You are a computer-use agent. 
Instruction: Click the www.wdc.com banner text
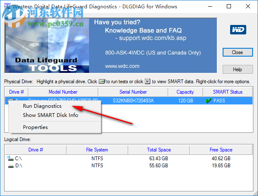[122, 66]
